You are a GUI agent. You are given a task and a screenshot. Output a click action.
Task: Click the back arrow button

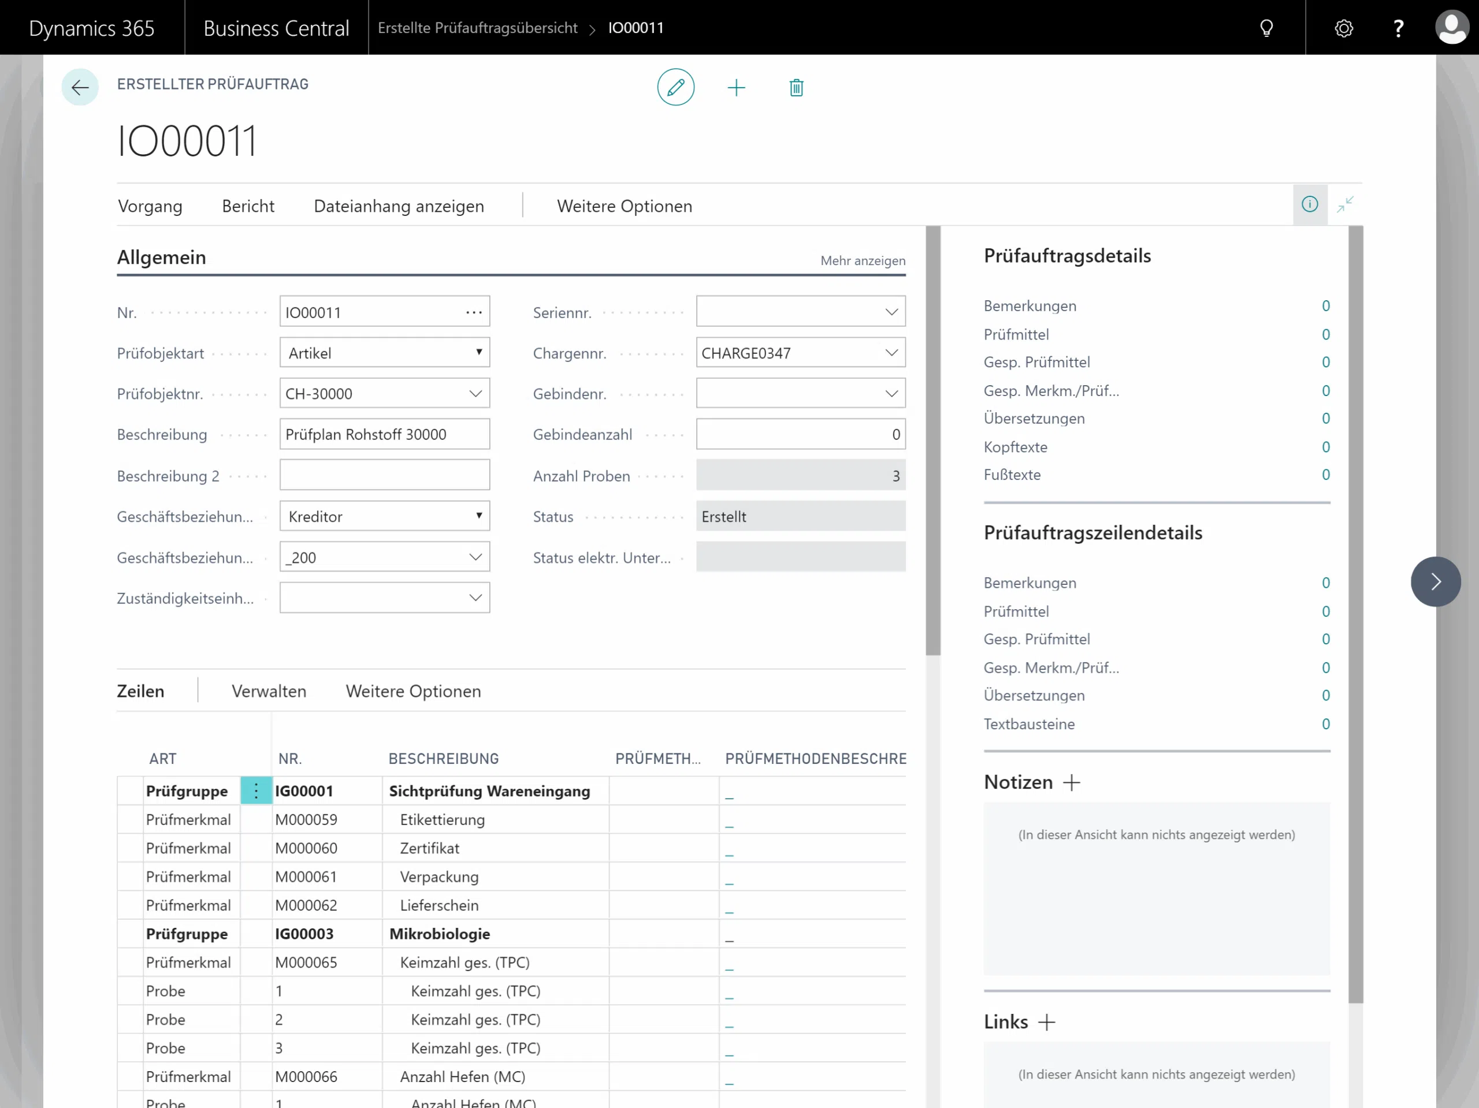point(80,87)
